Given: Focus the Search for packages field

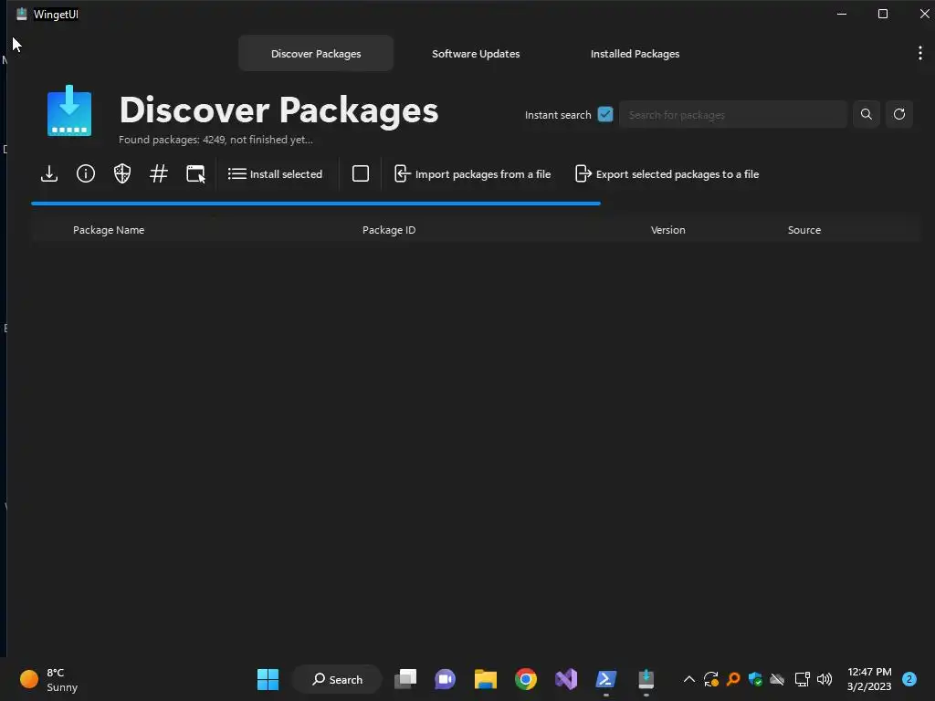Looking at the screenshot, I should [x=733, y=114].
